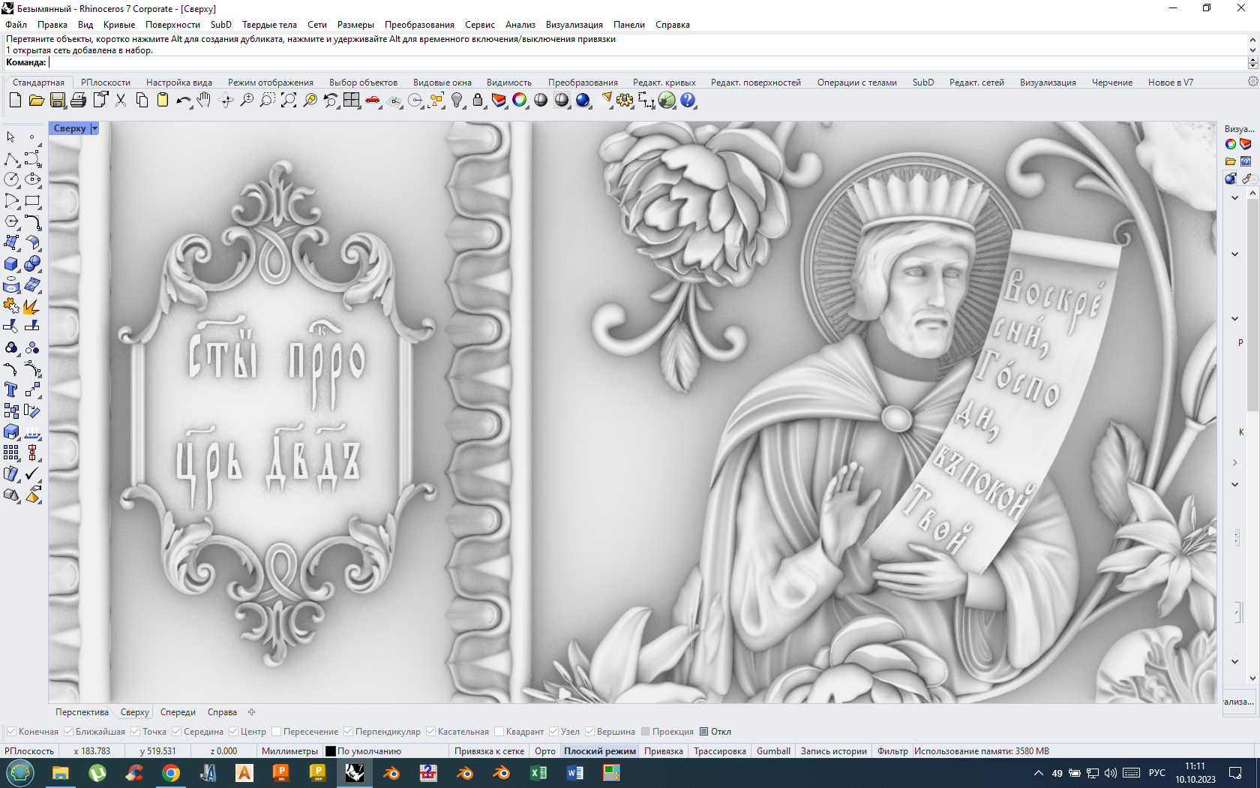The width and height of the screenshot is (1260, 788).
Task: Select the Polyline tool in the sidebar
Action: point(11,158)
